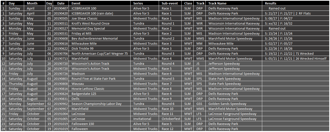Select row number 24 cell
The width and height of the screenshot is (330, 132).
4,129
